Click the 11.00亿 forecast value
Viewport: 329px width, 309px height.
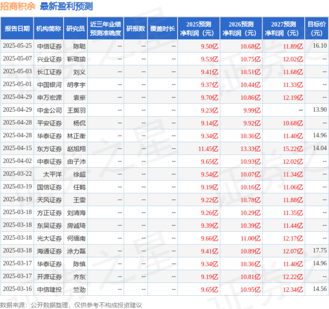(251, 238)
